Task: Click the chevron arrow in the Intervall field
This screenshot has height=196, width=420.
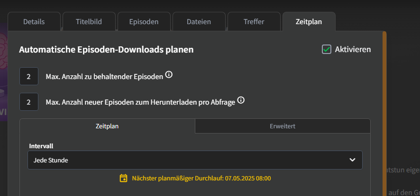Action: 352,160
